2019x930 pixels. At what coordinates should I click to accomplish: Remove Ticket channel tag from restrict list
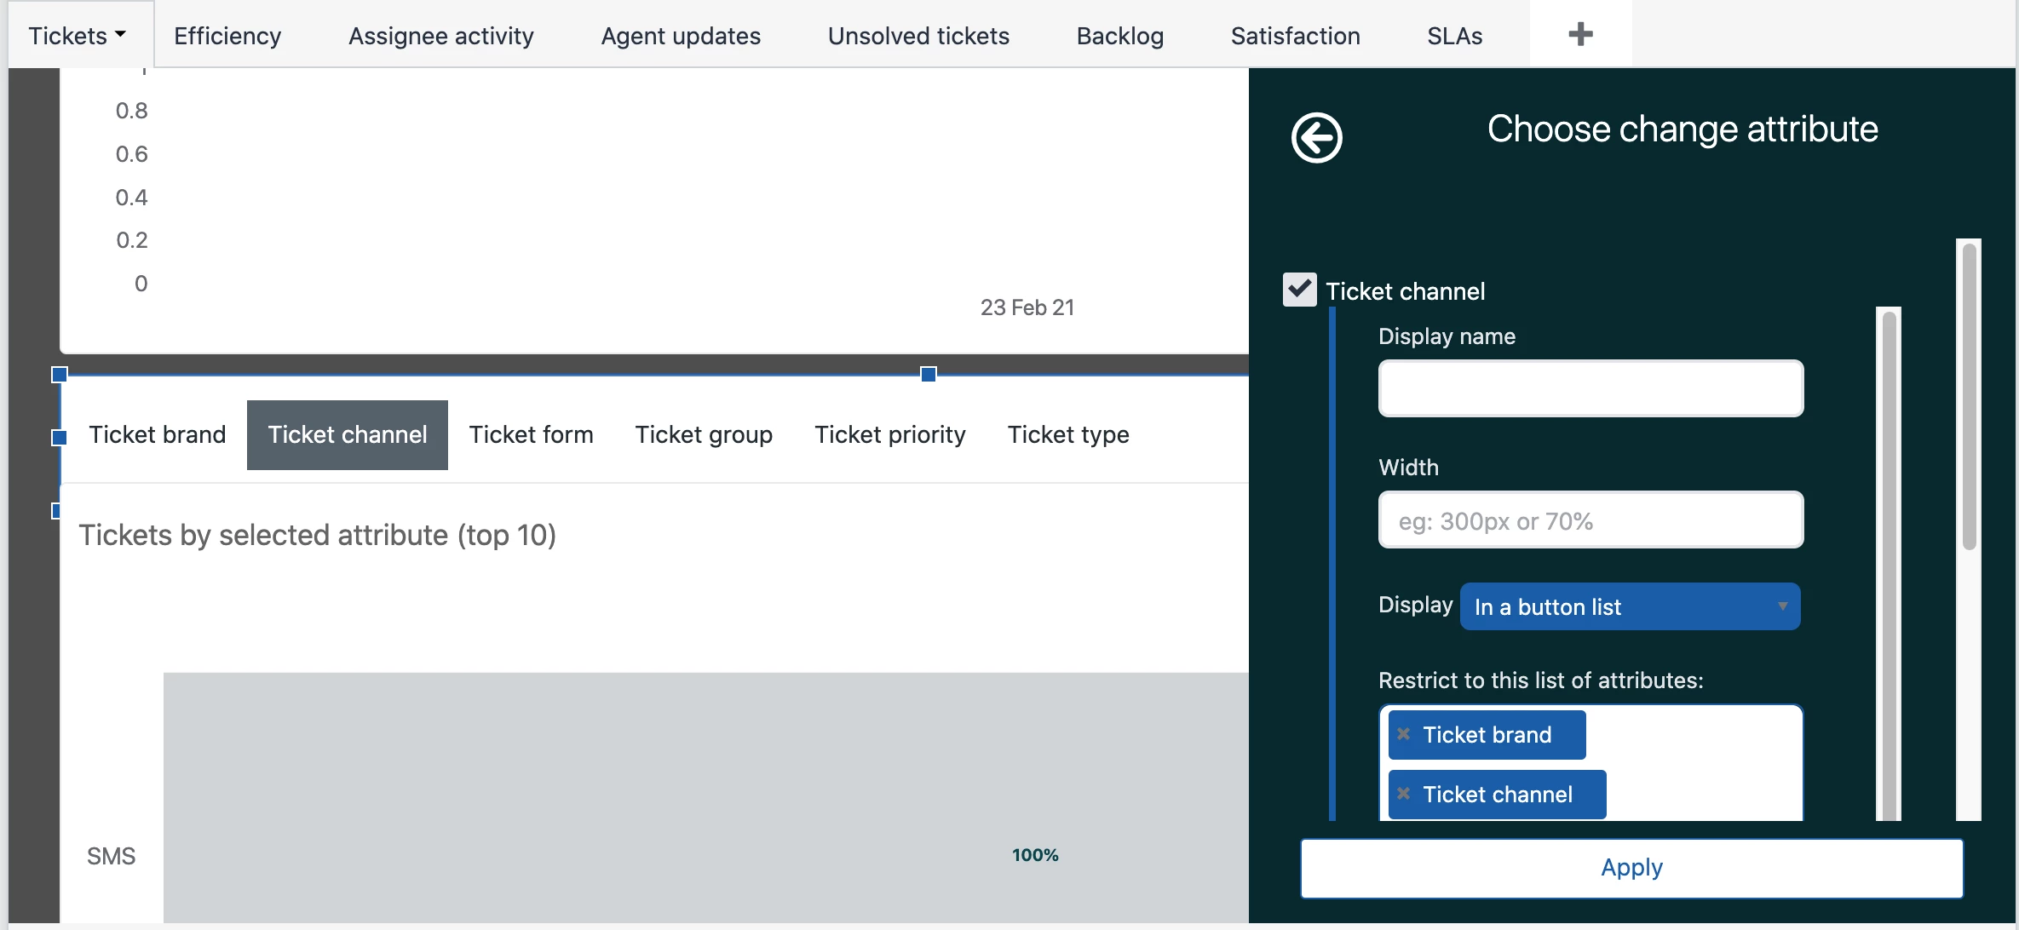point(1404,794)
